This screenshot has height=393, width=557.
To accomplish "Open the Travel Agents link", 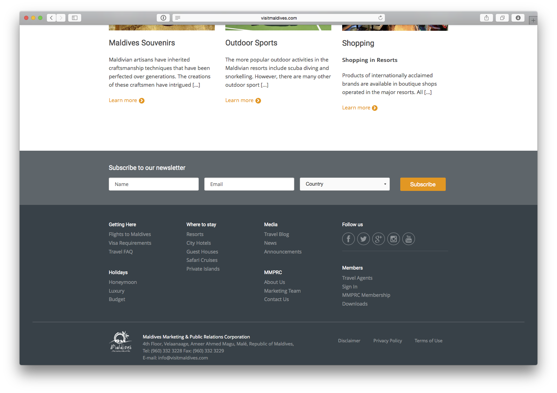I will (357, 278).
